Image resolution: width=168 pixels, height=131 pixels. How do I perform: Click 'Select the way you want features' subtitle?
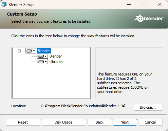pos(51,21)
